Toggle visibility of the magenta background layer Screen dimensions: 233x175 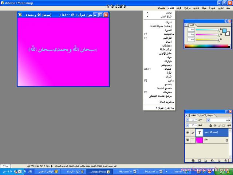pos(188,140)
